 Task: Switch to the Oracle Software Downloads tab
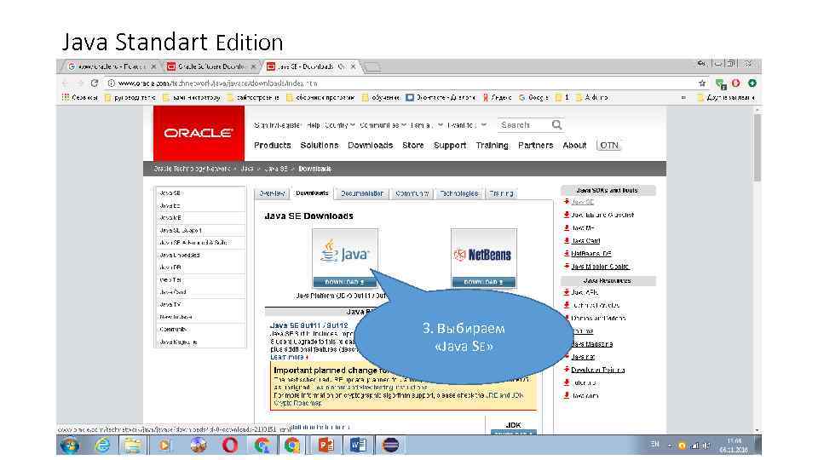coord(210,66)
